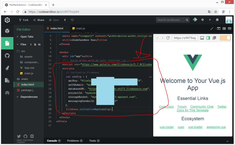Toggle the preview view in editor toolbar
235x145 pixels.
tap(219, 28)
